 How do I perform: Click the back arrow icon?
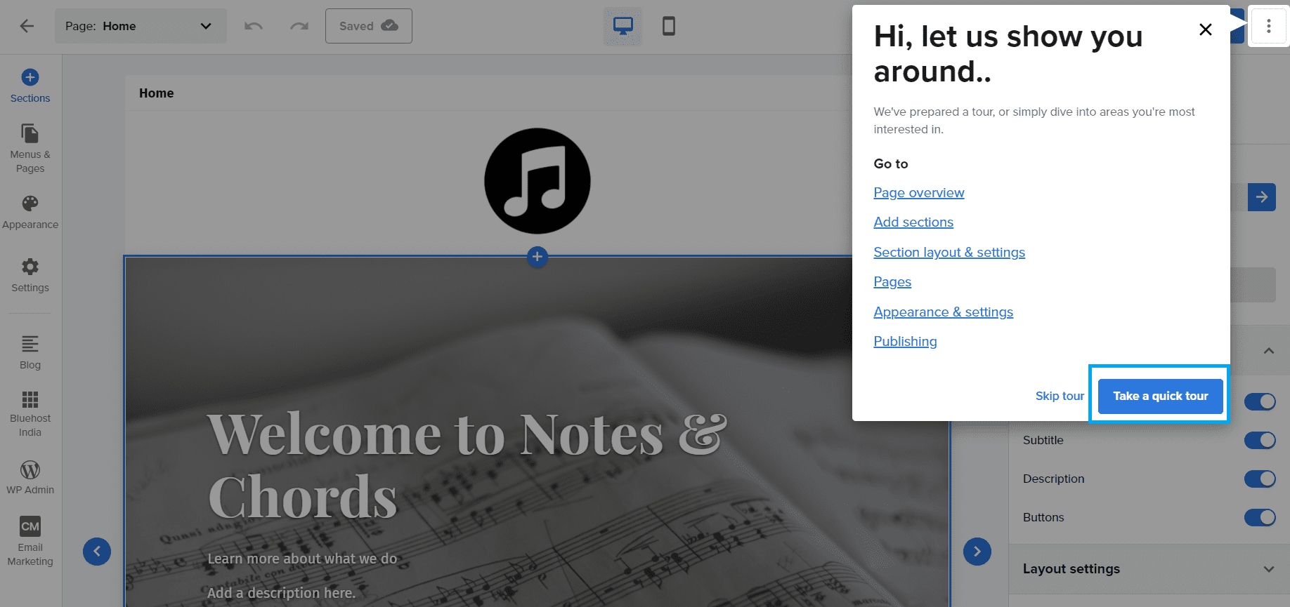click(27, 26)
